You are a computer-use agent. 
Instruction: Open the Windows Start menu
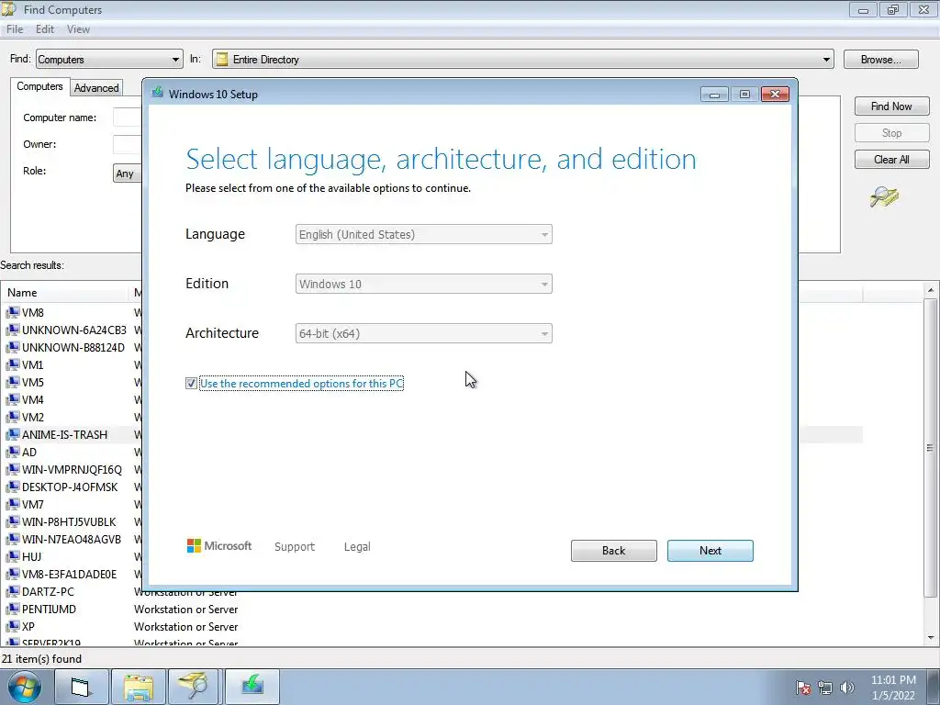click(24, 687)
